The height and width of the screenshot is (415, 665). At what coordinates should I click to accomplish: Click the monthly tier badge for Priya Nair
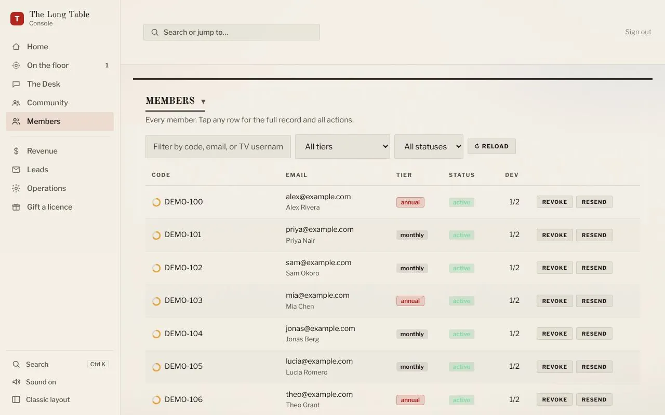(412, 235)
